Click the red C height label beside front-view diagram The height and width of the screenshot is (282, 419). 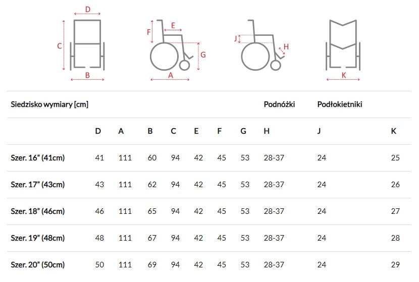pos(59,46)
